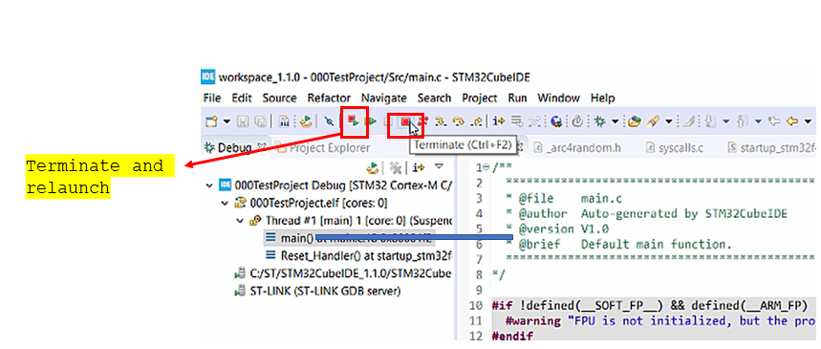This screenshot has height=349, width=821.
Task: Open the startup_stm32f editor tab
Action: click(772, 148)
